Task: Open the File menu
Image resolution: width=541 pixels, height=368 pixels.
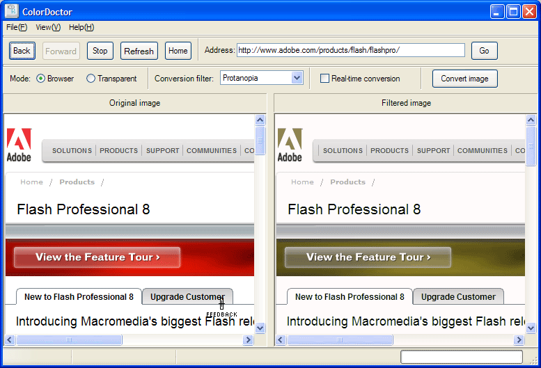Action: [17, 27]
